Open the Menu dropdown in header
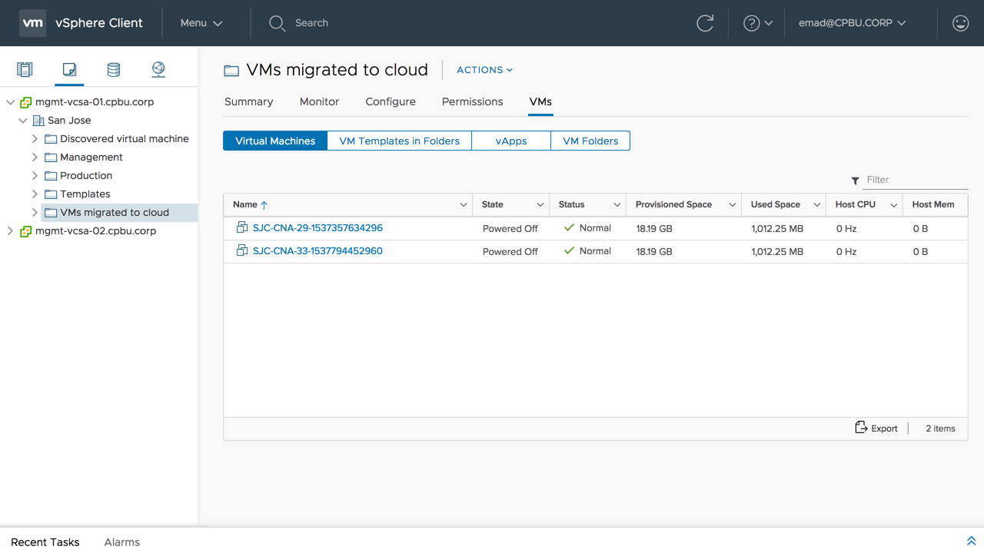Screen dimensions: 984x553 tap(201, 23)
